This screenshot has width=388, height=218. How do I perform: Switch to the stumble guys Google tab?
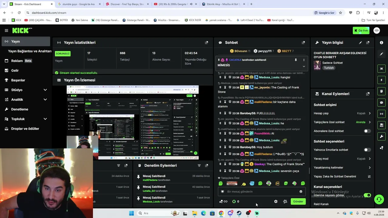click(79, 4)
